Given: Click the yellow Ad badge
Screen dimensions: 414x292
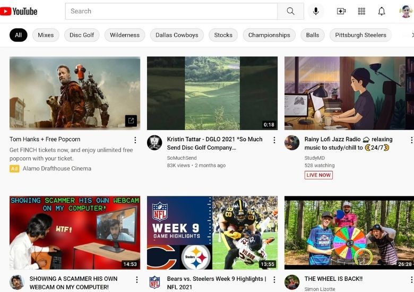Looking at the screenshot, I should [14, 168].
